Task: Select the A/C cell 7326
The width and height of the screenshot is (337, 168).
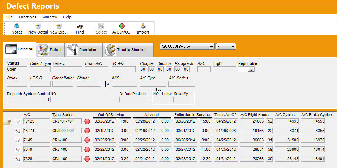Action: 36,159
